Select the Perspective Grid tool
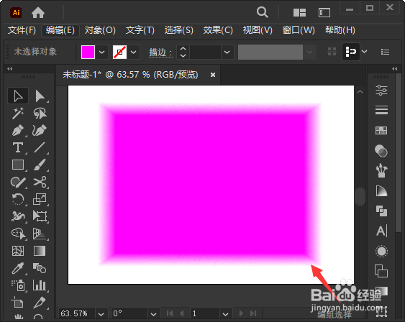This screenshot has width=405, height=322. coord(40,234)
